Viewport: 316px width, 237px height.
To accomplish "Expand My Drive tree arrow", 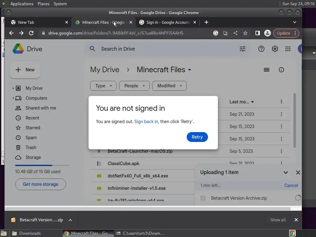I will [x=13, y=88].
